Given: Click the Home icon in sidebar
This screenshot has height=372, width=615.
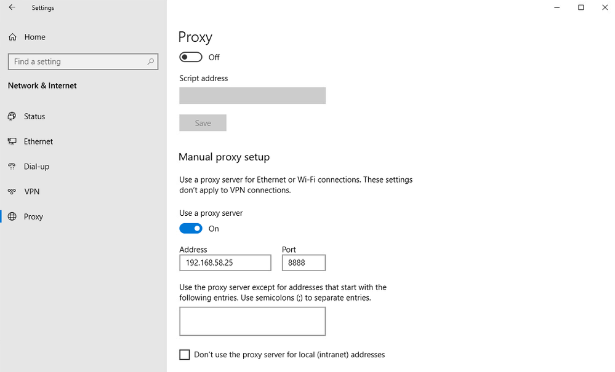Looking at the screenshot, I should coord(12,37).
